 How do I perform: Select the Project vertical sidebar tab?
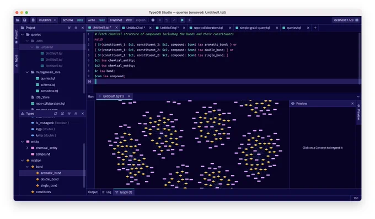[x=16, y=36]
